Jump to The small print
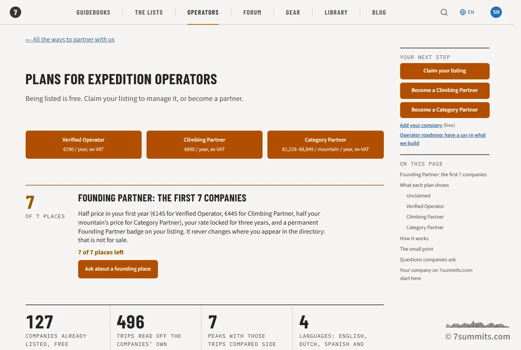 (416, 249)
